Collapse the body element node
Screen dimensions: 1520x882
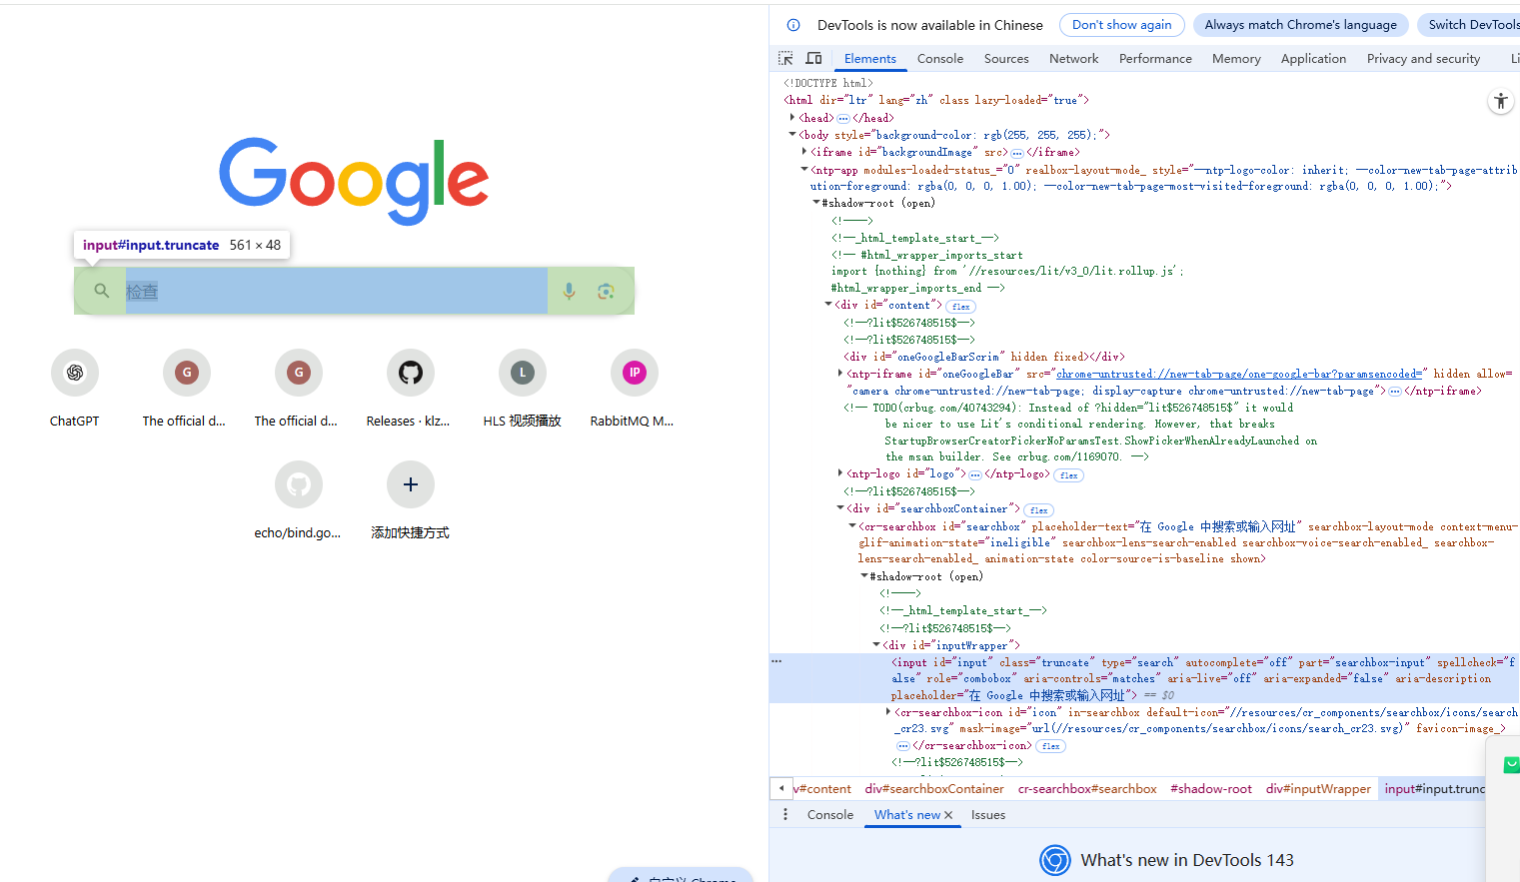792,134
